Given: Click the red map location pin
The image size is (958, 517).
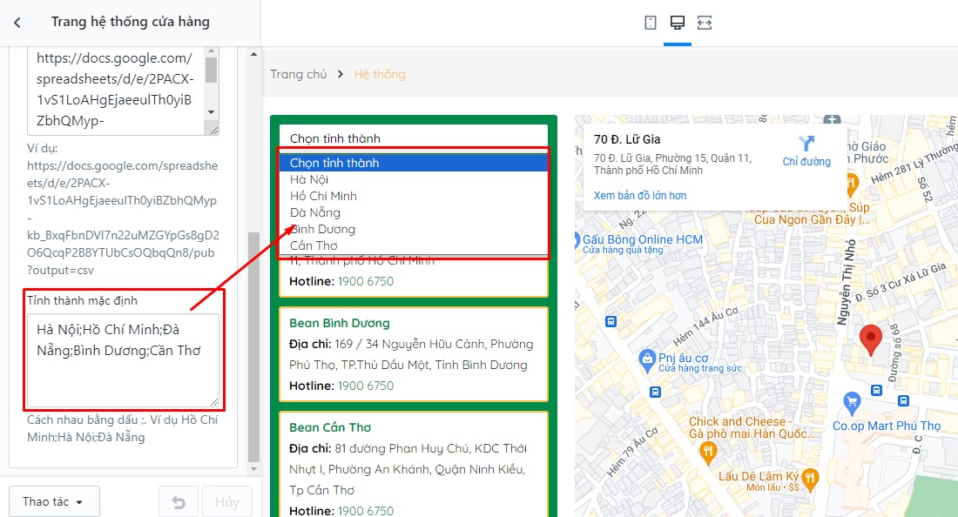Looking at the screenshot, I should [870, 340].
